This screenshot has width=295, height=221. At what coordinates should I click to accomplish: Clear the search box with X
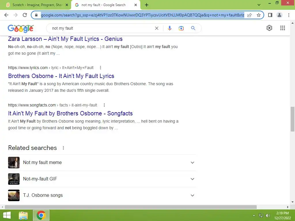156,28
